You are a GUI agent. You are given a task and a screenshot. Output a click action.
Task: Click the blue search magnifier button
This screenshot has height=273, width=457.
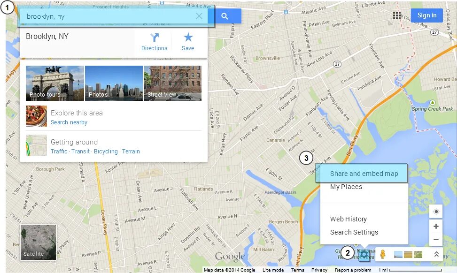(225, 16)
